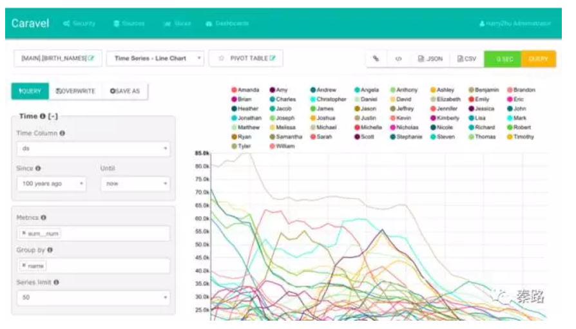Show info for Metrics
The height and width of the screenshot is (329, 576).
click(43, 218)
